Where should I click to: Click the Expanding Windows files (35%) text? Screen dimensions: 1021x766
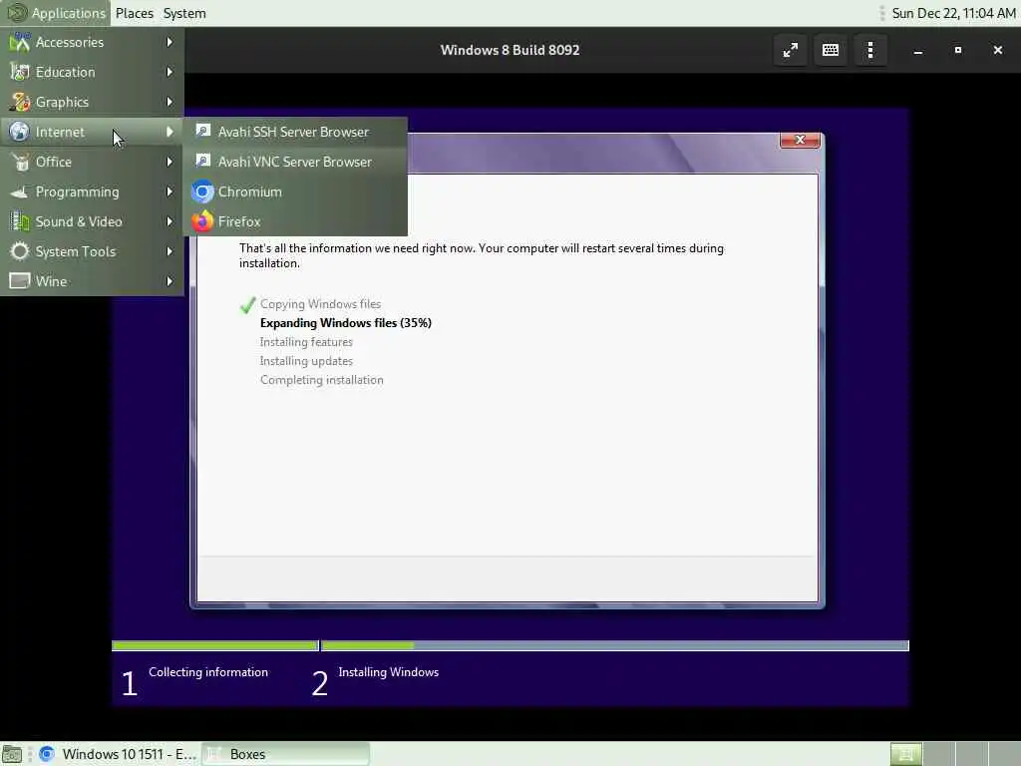click(x=346, y=323)
